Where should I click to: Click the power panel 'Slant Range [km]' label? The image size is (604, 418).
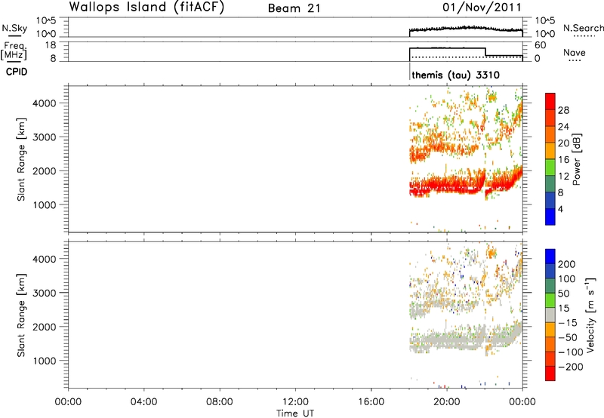21,159
